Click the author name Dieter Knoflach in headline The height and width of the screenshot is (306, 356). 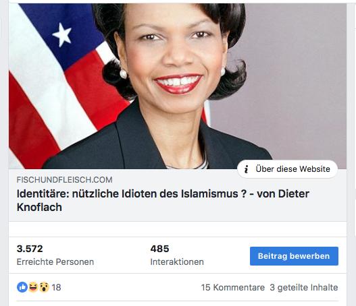click(163, 200)
